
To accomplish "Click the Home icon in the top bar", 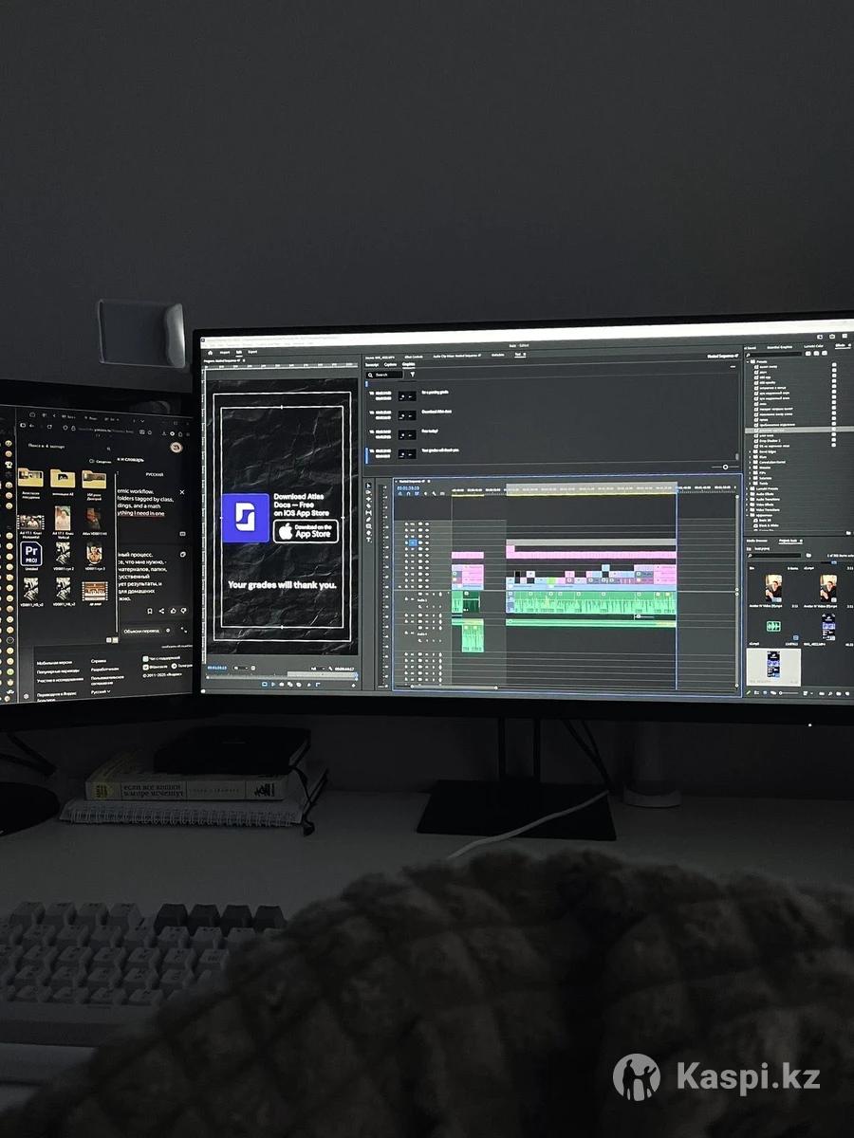I will (210, 351).
